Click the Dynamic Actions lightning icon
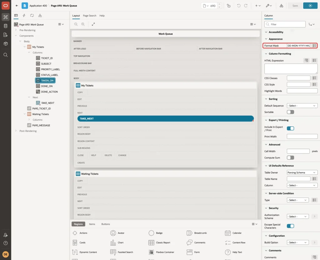This screenshot has width=320, height=260. click(24, 16)
